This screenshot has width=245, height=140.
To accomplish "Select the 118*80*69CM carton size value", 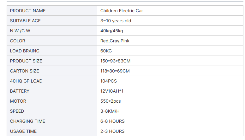I will pos(115,71).
